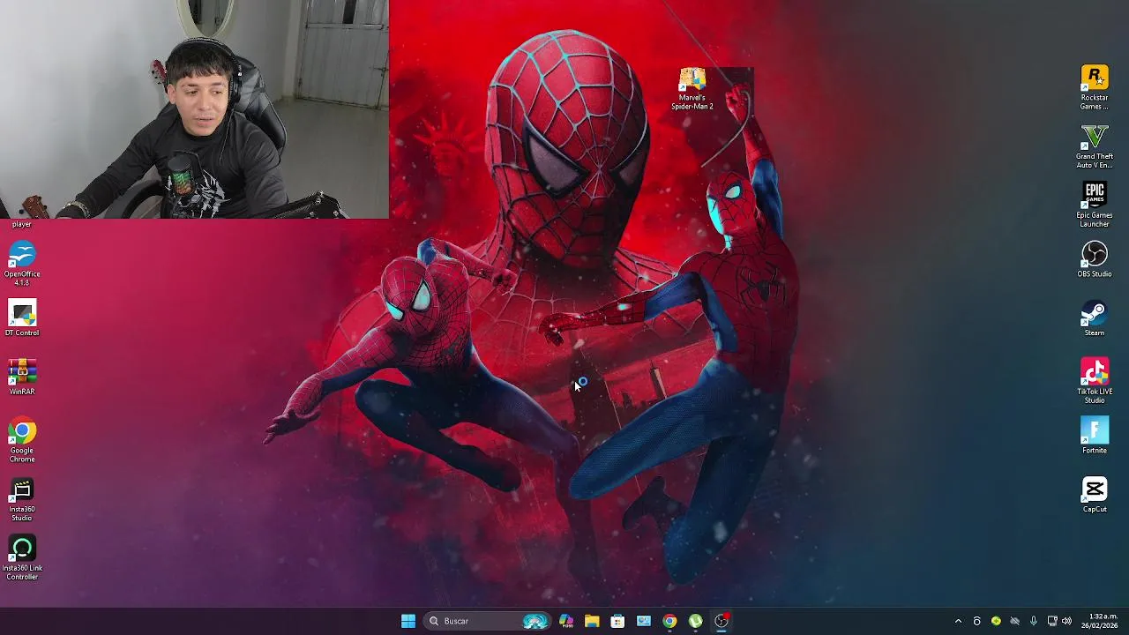Screen dimensions: 1129x635
Task: Click the microphone tray icon
Action: pyautogui.click(x=1034, y=621)
